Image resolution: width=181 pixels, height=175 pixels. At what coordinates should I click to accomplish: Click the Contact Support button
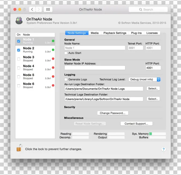pyautogui.click(x=136, y=124)
